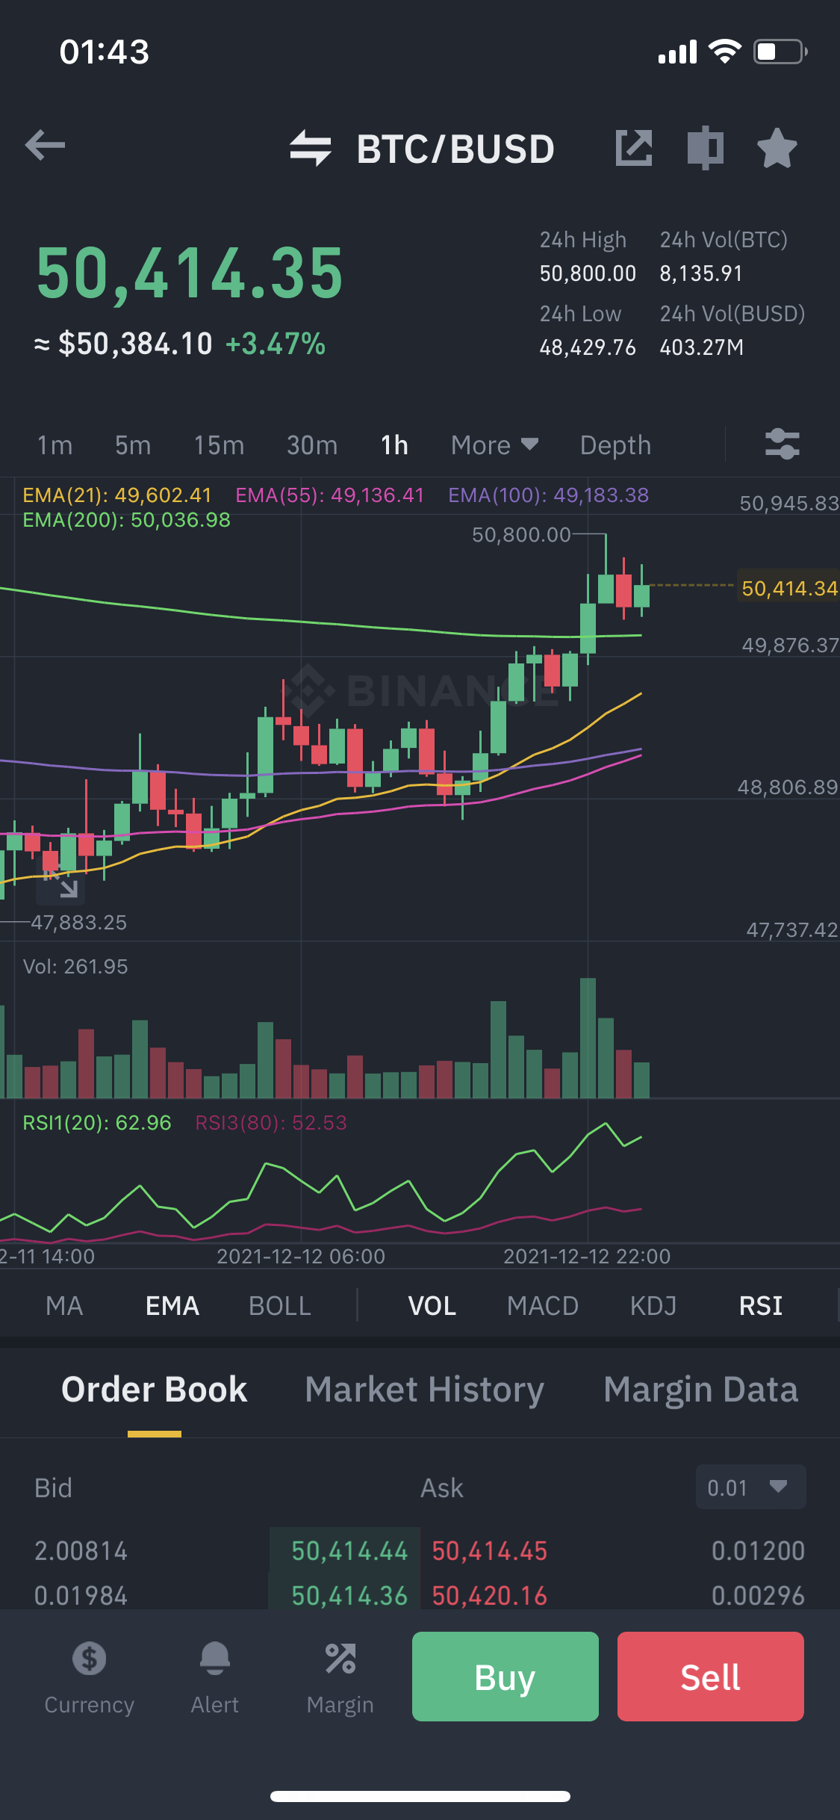This screenshot has width=840, height=1820.
Task: Tap bid price 50,414.44
Action: [349, 1551]
